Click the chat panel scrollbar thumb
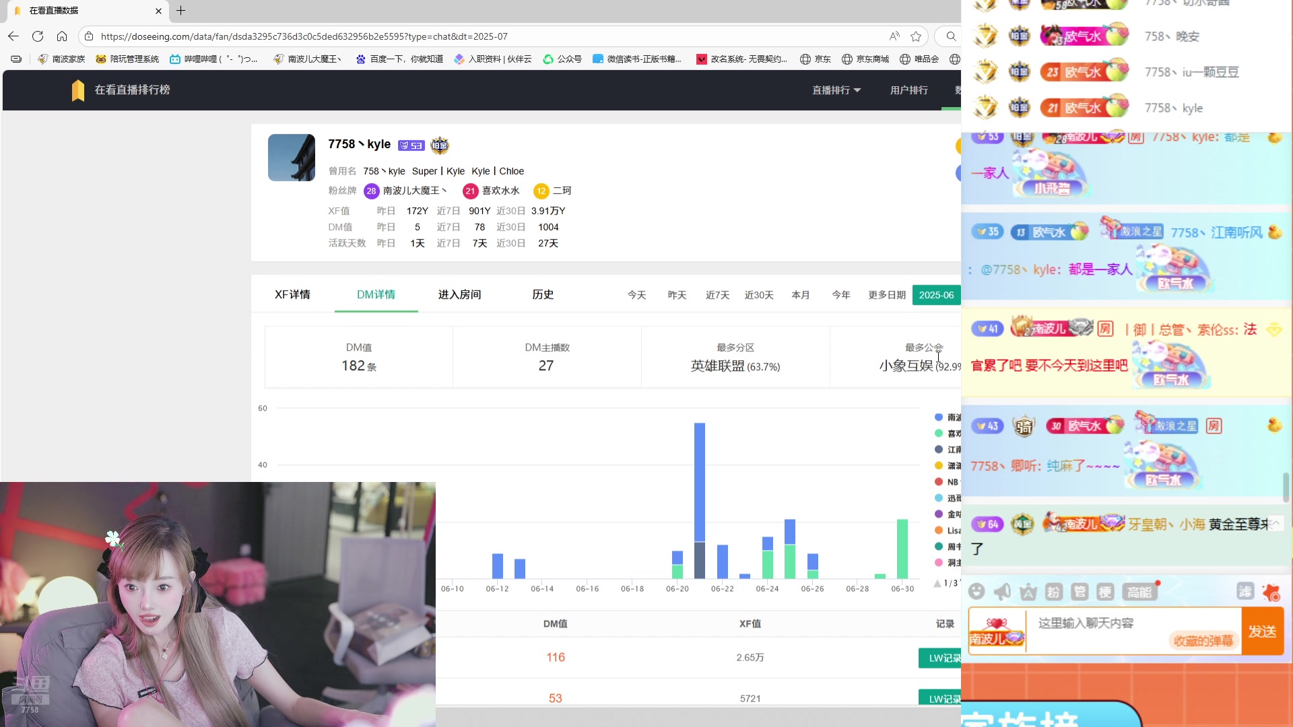 [x=1286, y=487]
